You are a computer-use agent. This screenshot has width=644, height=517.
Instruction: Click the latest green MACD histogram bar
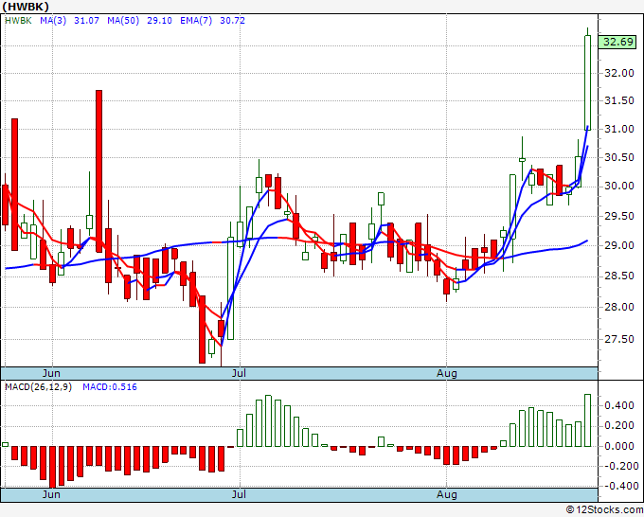tap(588, 420)
